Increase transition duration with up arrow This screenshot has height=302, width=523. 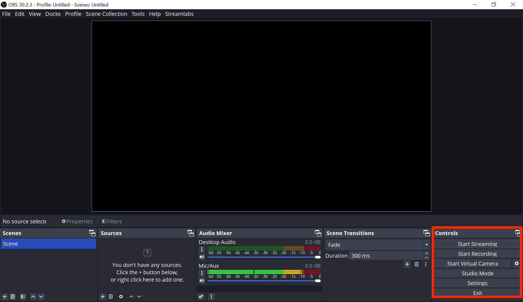pyautogui.click(x=427, y=254)
